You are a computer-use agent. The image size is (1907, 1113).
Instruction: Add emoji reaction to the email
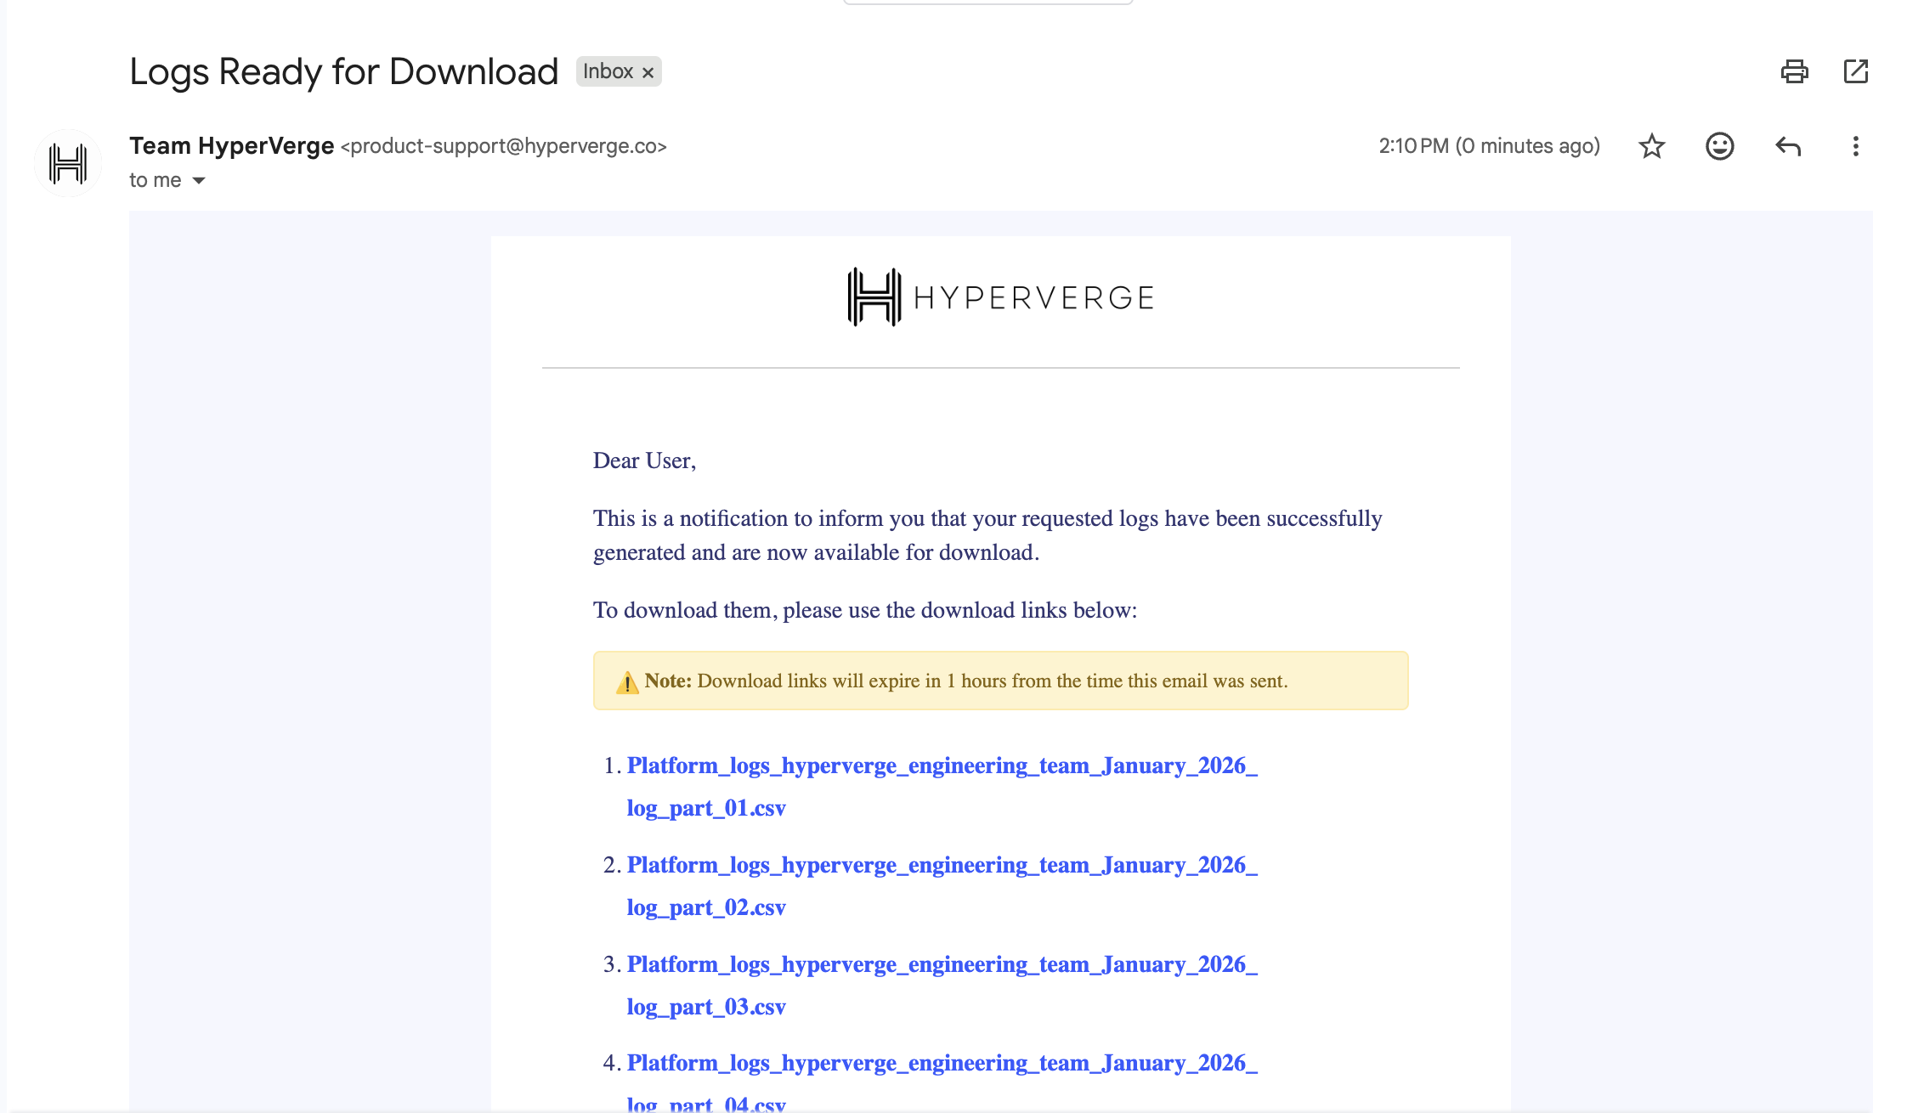[1718, 146]
